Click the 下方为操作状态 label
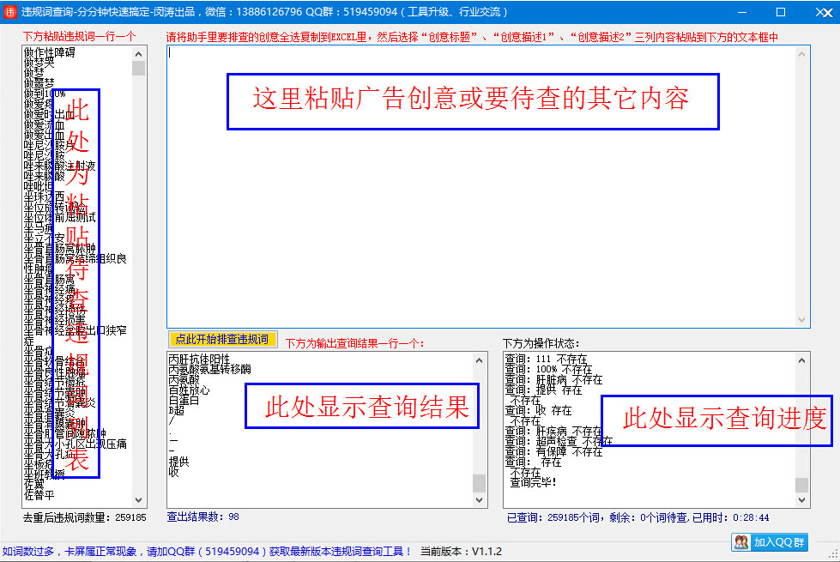Image resolution: width=840 pixels, height=562 pixels. coord(541,343)
